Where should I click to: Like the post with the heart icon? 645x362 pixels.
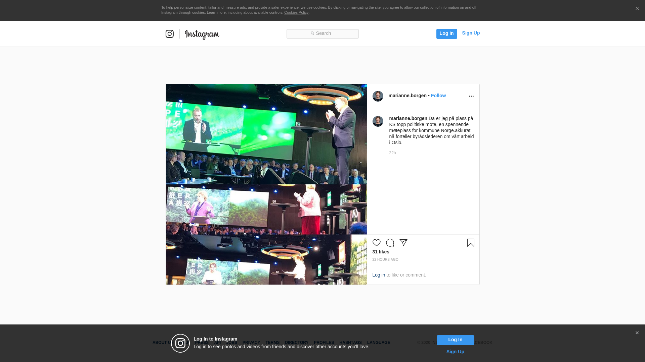[x=377, y=243]
